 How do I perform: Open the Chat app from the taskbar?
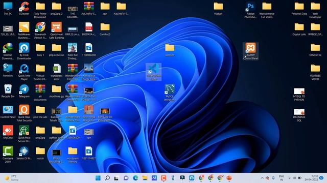pyautogui.click(x=126, y=178)
